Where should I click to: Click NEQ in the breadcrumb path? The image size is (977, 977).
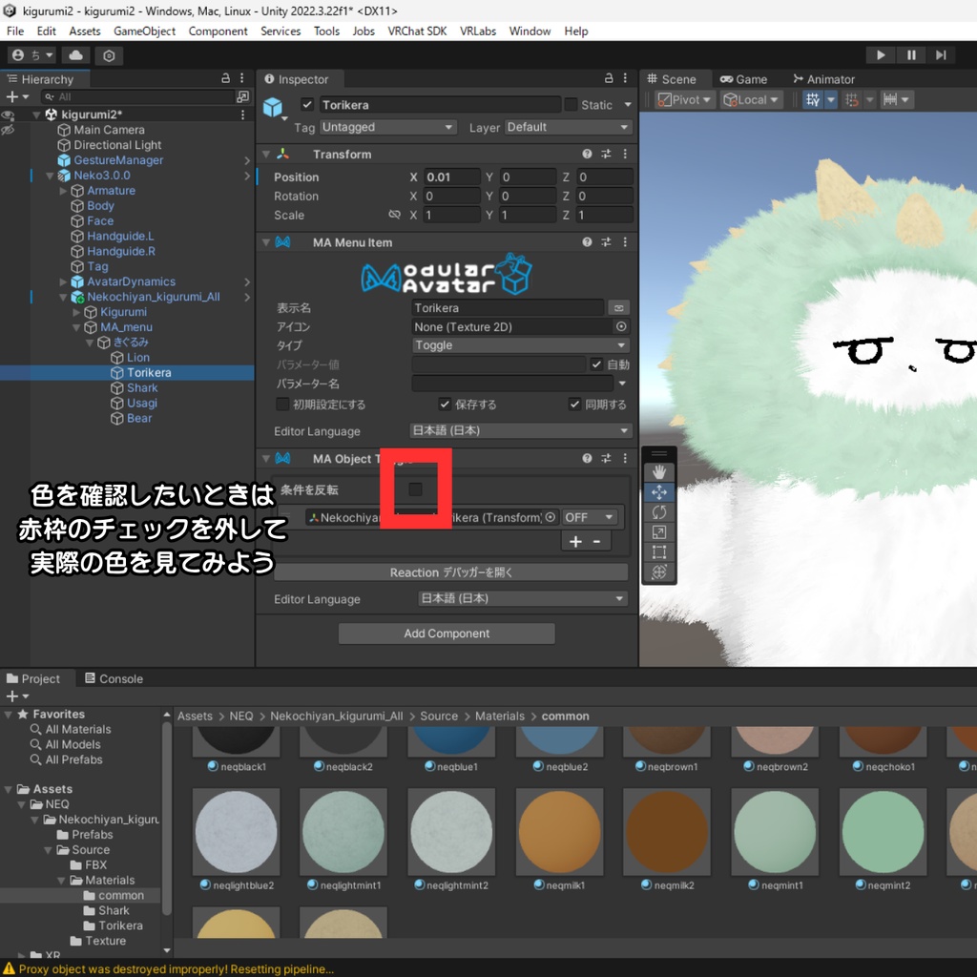(x=241, y=716)
